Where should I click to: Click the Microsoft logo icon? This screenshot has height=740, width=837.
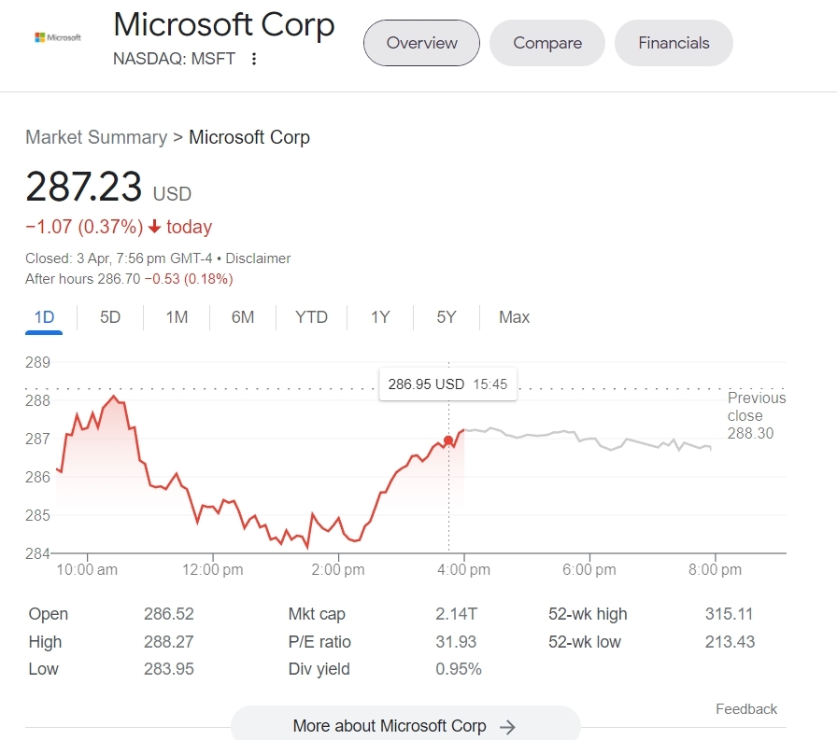(x=57, y=37)
